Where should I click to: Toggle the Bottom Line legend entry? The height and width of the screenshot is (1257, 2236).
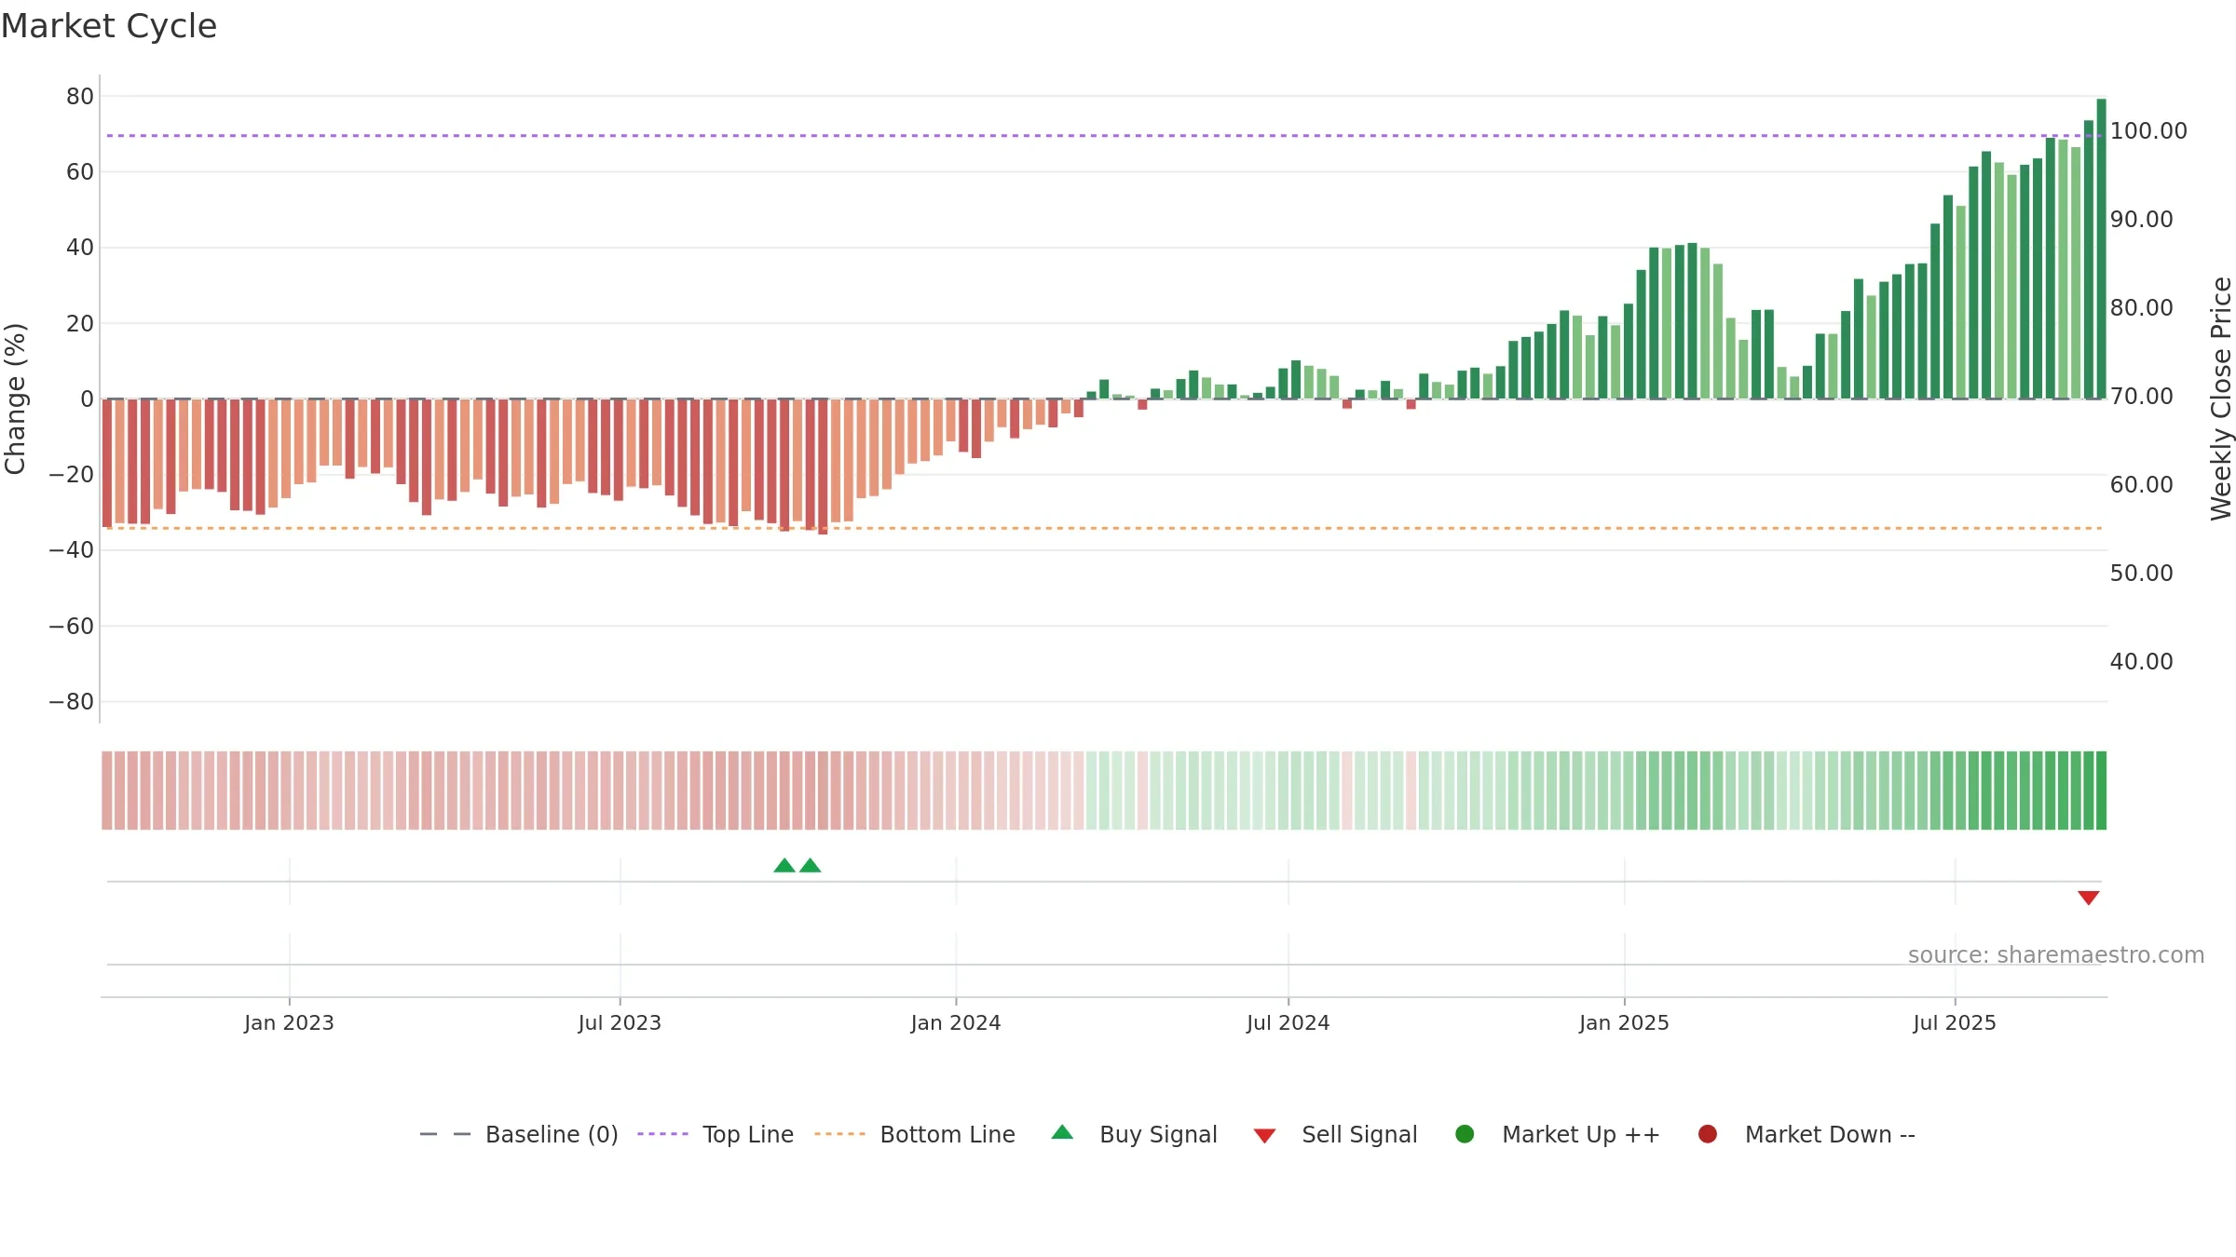coord(914,1134)
